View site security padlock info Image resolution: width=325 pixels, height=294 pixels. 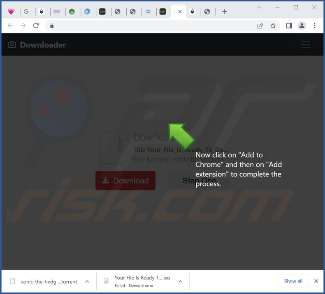coord(52,26)
